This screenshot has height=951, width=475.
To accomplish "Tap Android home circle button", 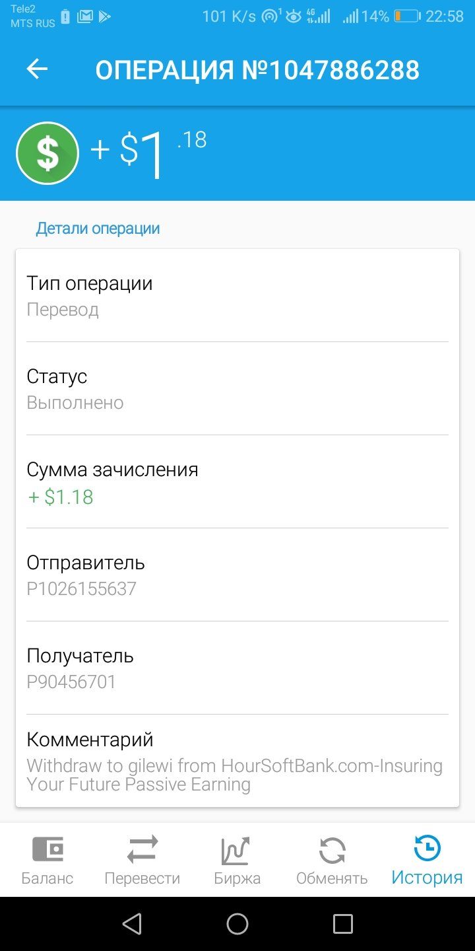I will click(x=237, y=923).
